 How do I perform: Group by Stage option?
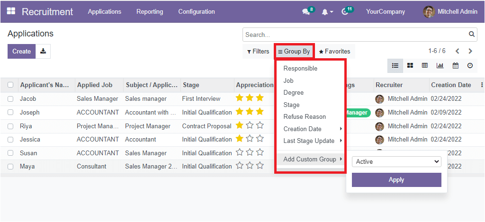click(x=291, y=105)
